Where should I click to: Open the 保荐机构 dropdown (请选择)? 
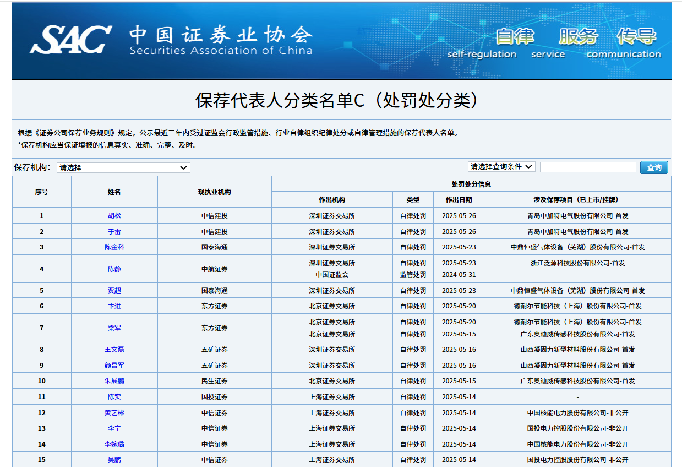123,167
